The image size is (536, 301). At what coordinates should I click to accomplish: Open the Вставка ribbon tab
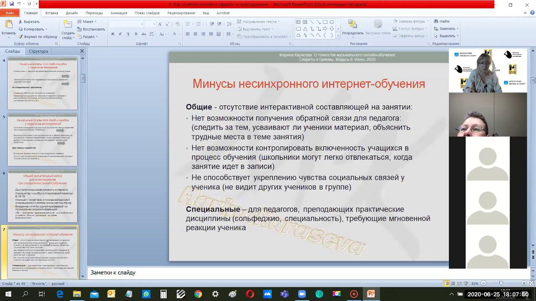[52, 13]
